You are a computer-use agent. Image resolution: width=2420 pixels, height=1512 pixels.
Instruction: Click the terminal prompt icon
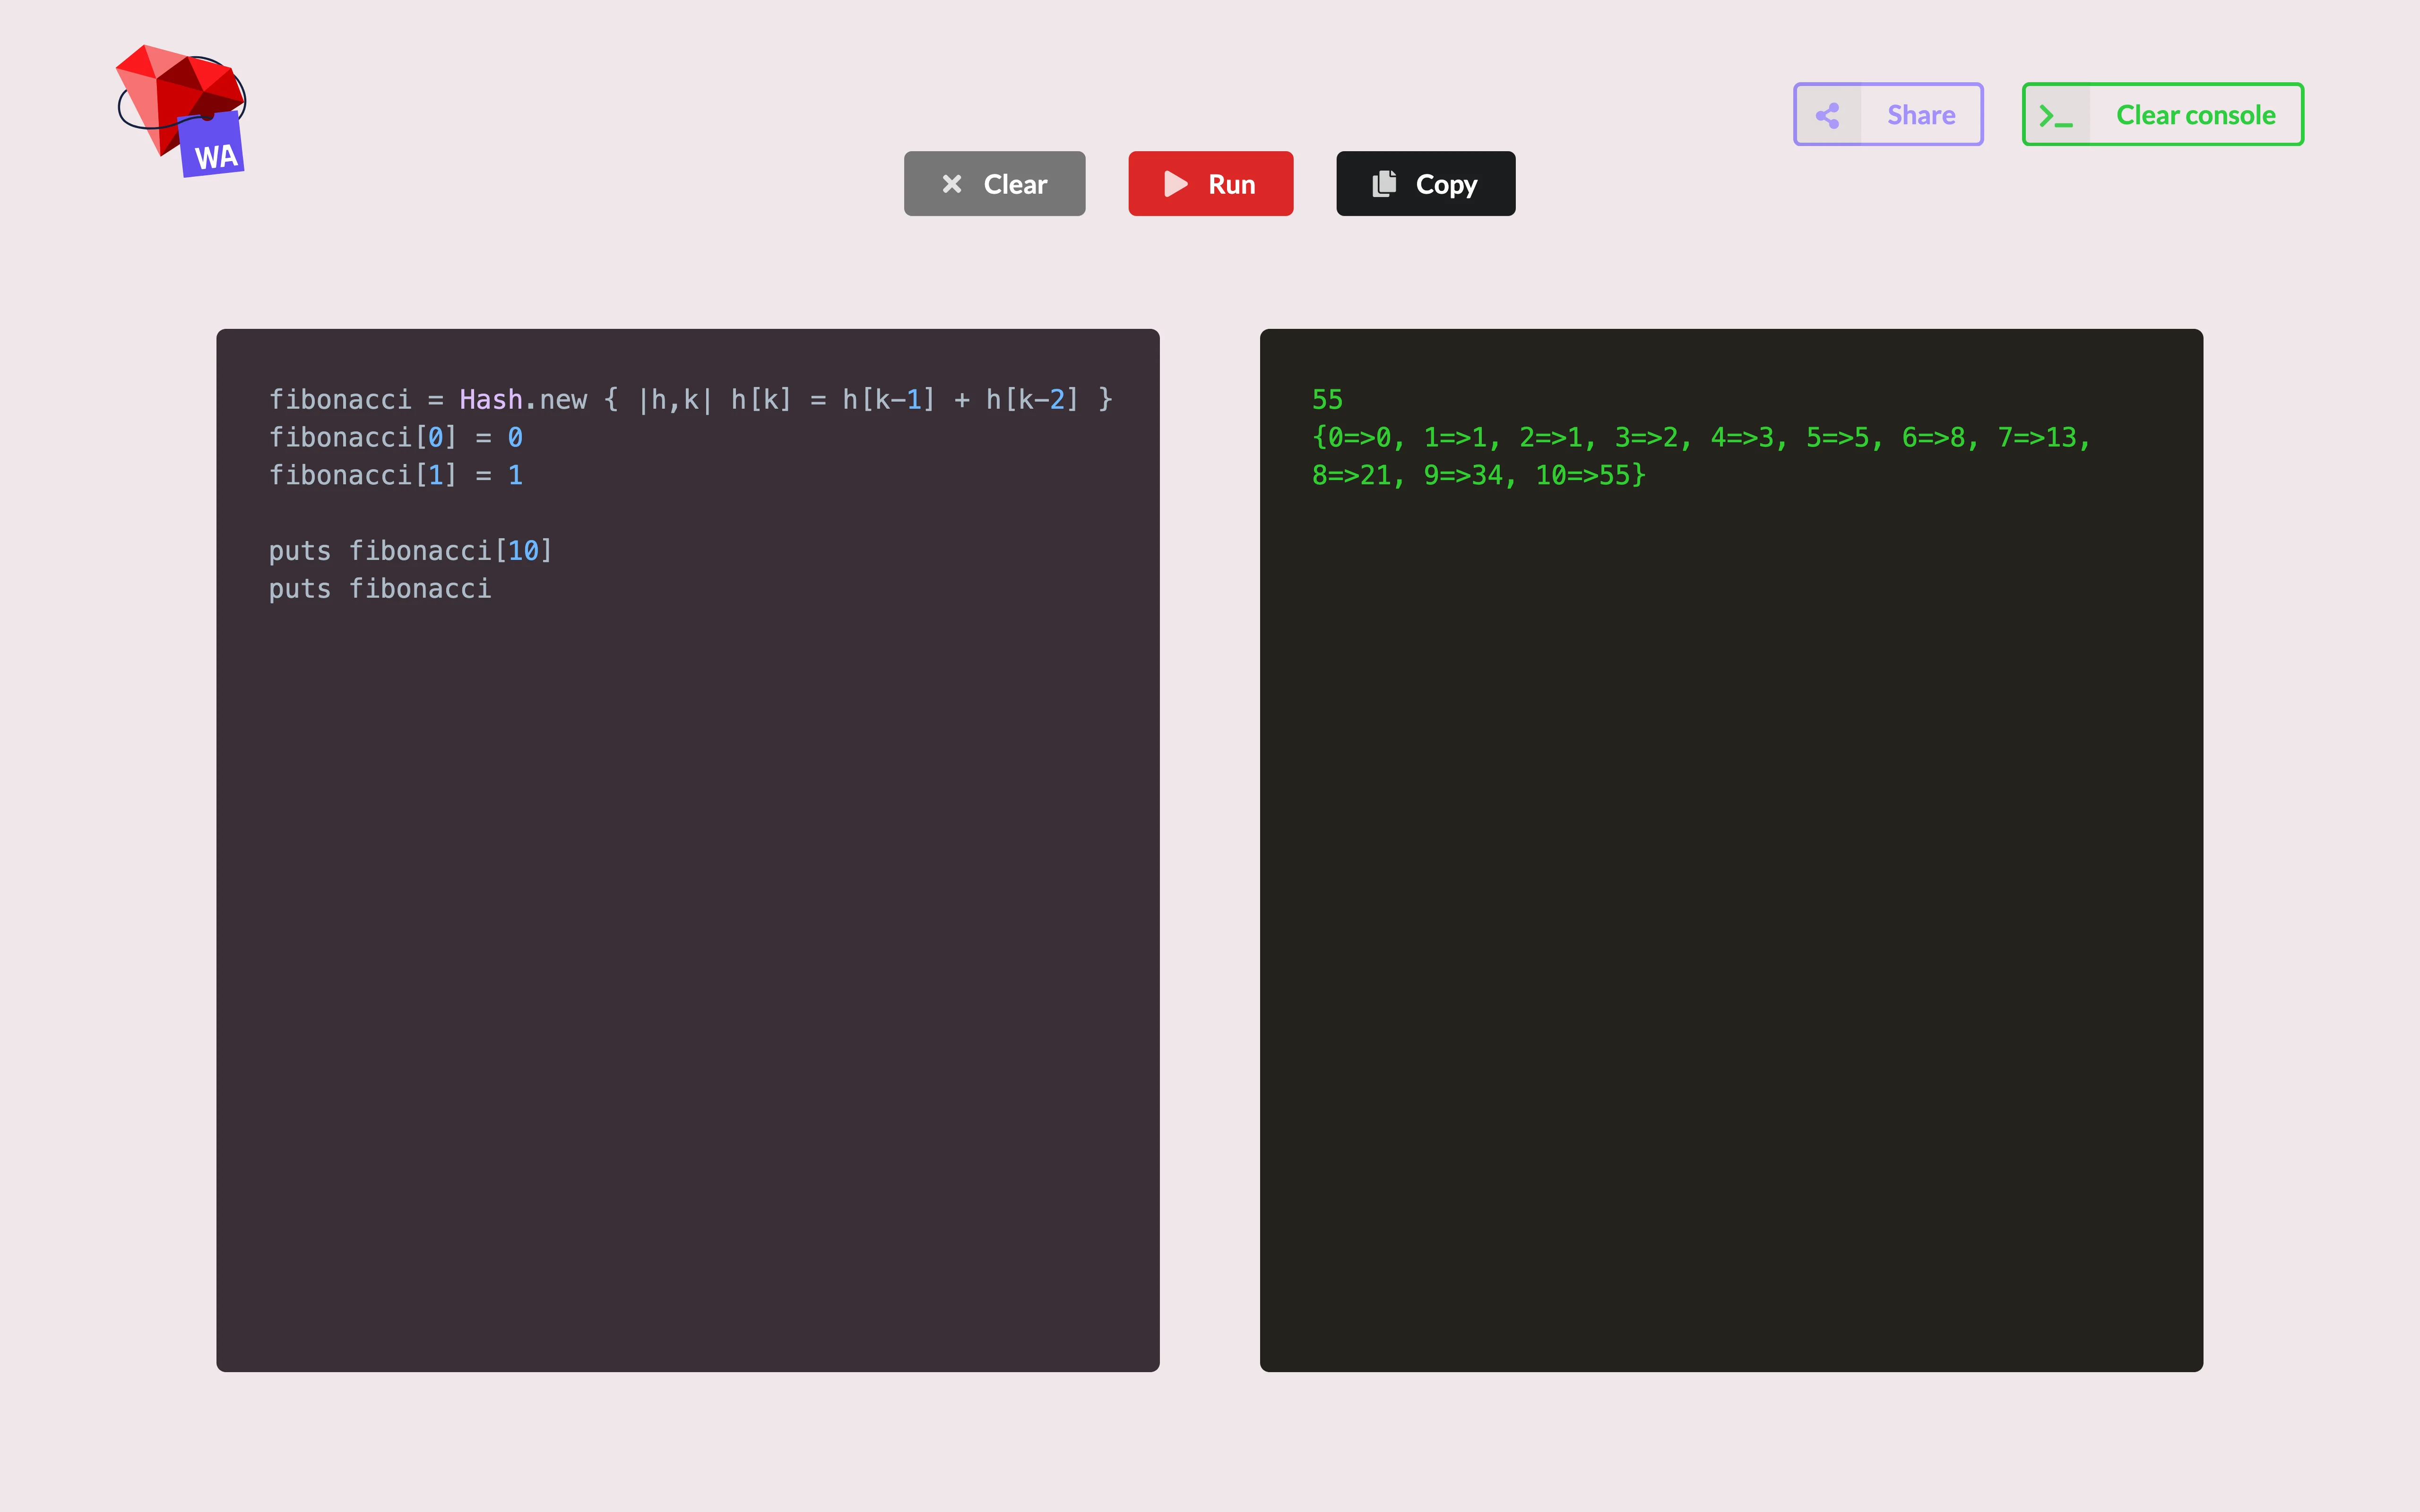click(x=2056, y=116)
